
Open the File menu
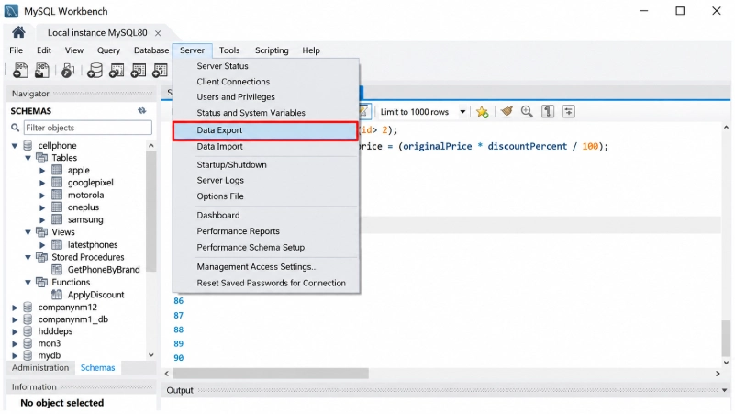click(16, 50)
